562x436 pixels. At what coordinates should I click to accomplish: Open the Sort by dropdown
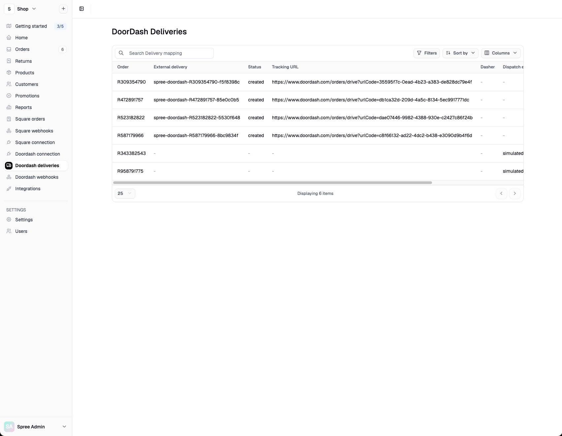click(x=460, y=53)
